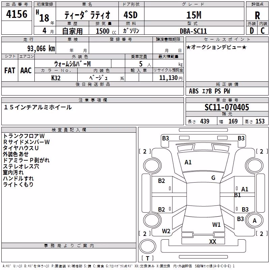
Task: Click the circled A wheel marker
Action: [254, 221]
